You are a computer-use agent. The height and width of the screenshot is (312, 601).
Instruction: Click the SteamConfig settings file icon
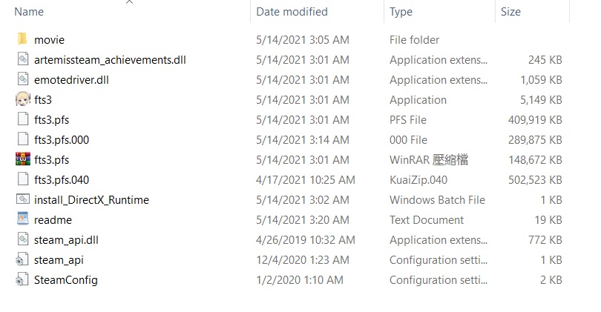pyautogui.click(x=22, y=280)
